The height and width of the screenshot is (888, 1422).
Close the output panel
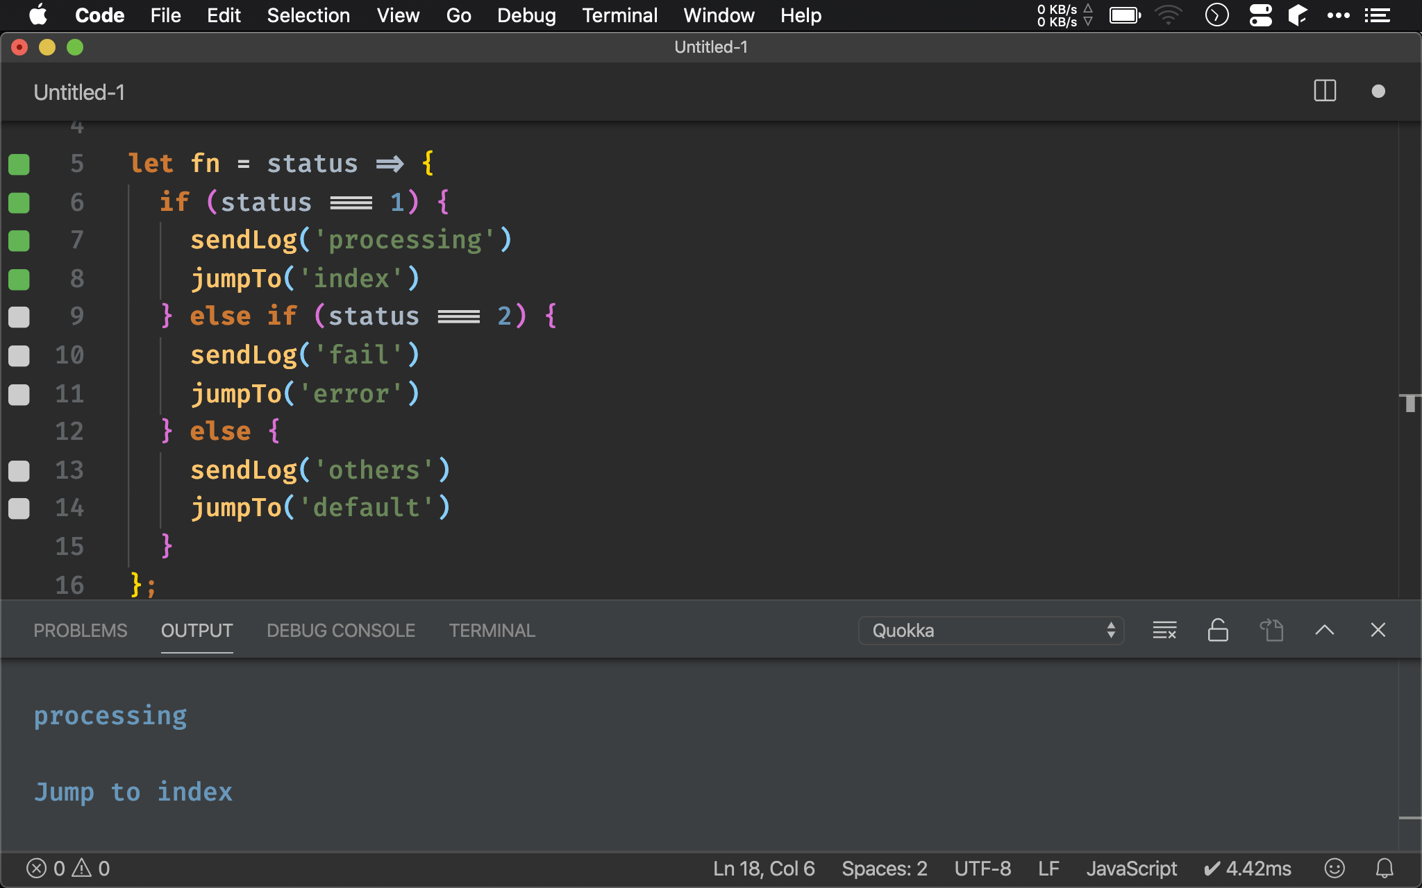pos(1378,630)
